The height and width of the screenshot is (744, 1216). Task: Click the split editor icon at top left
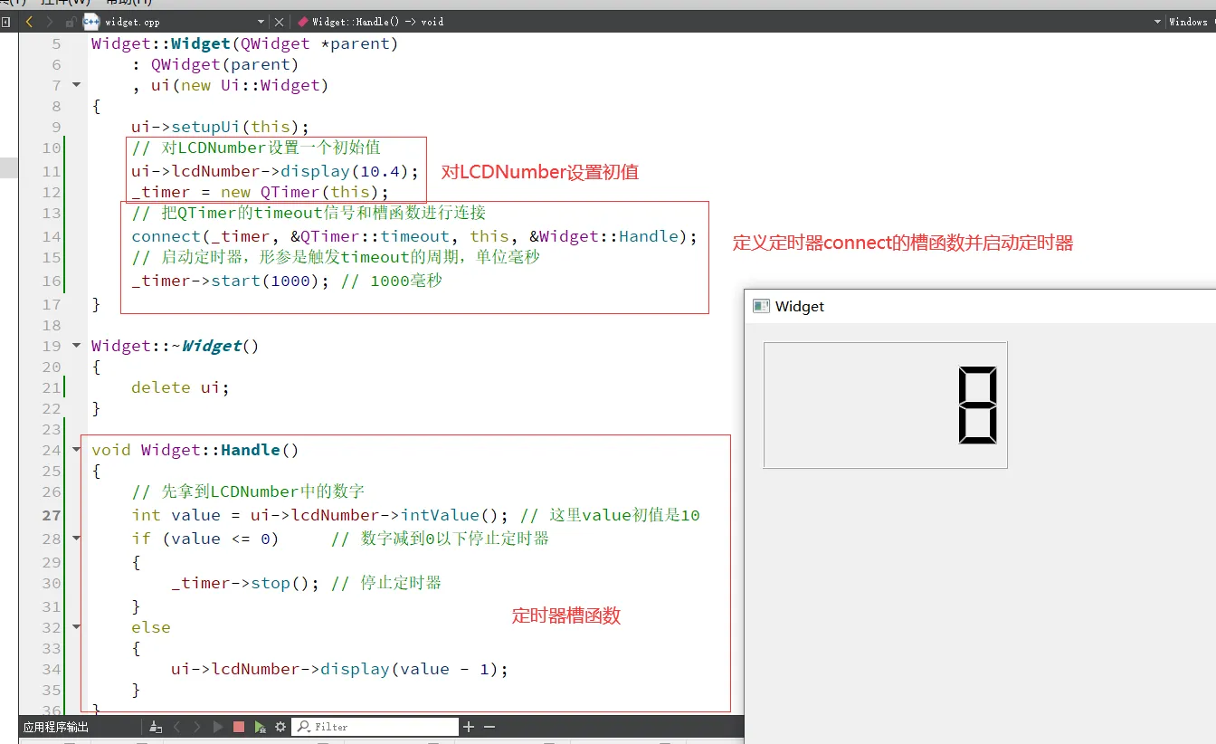(x=7, y=21)
